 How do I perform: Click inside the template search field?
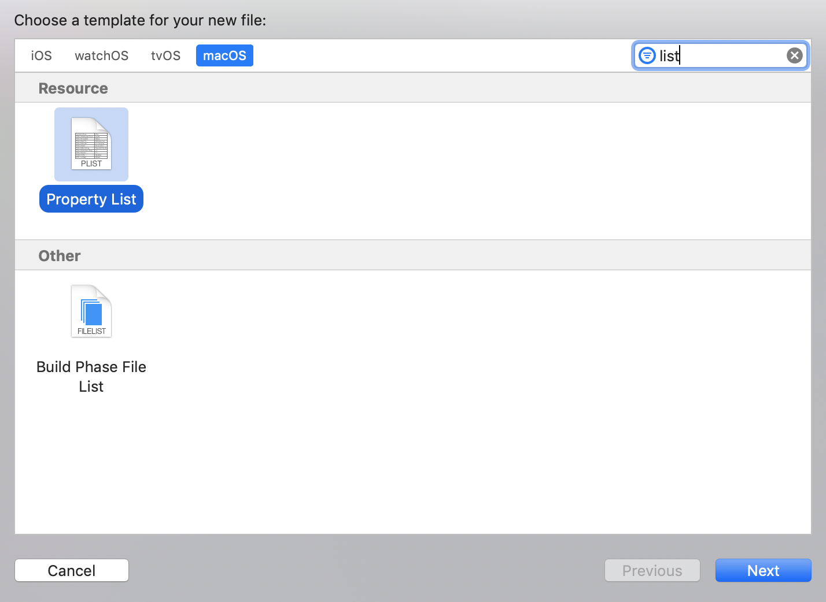(720, 55)
